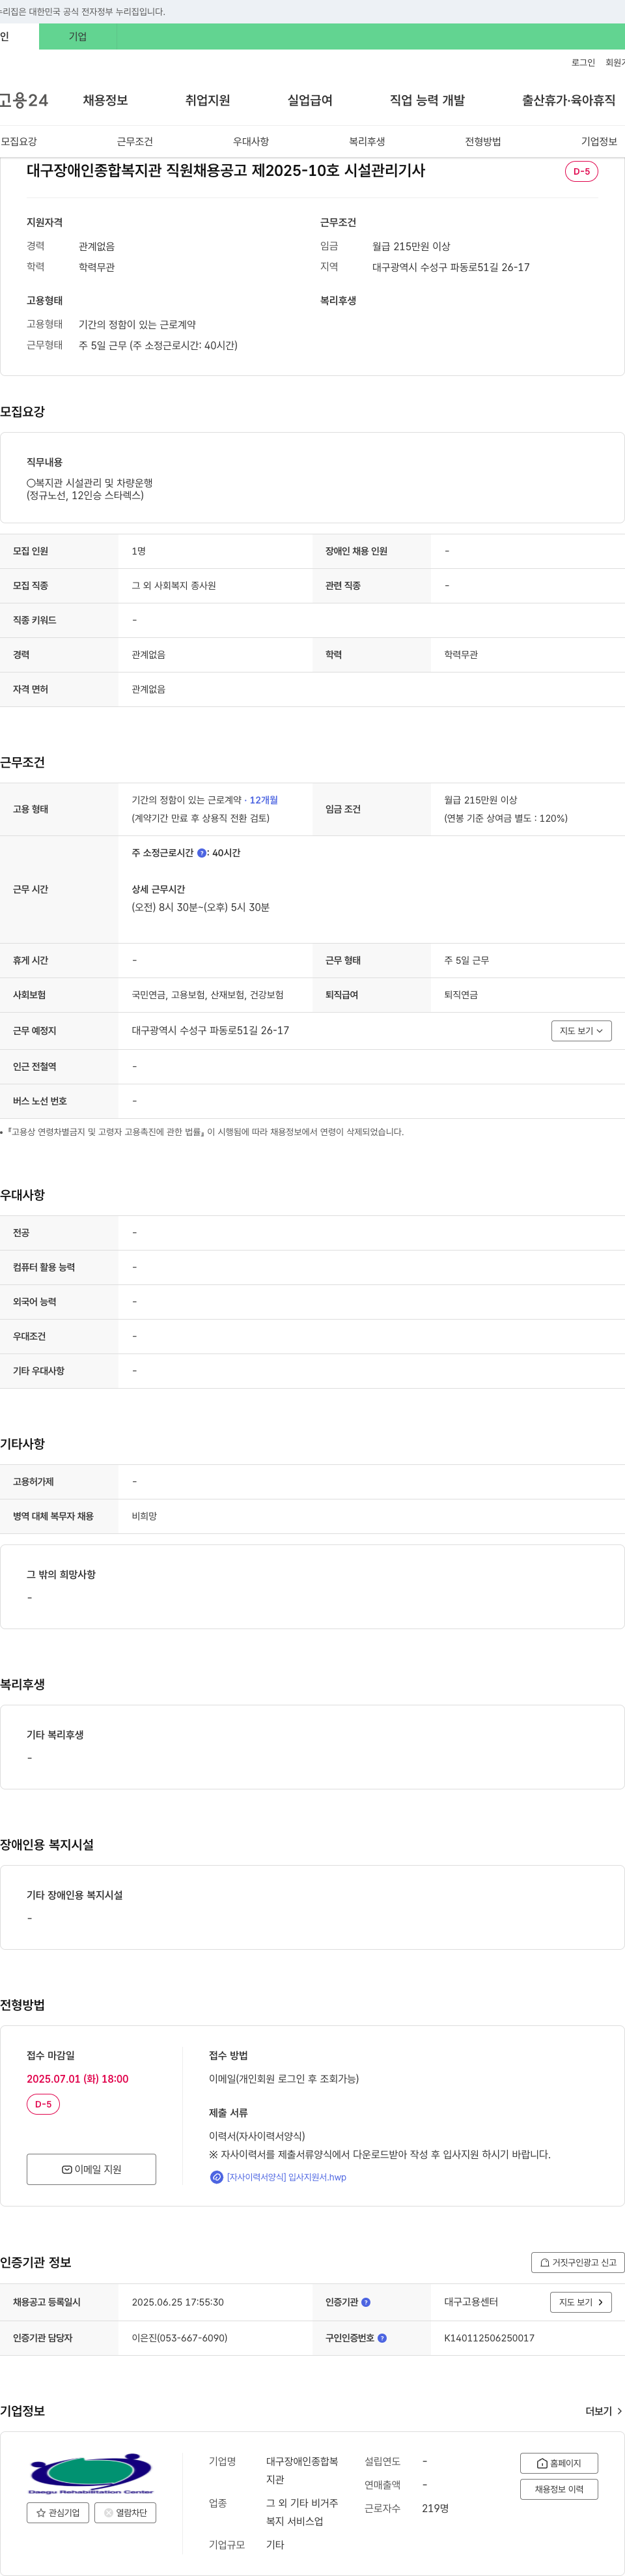Click the 고용24 logo
The height and width of the screenshot is (2576, 625).
(x=23, y=100)
